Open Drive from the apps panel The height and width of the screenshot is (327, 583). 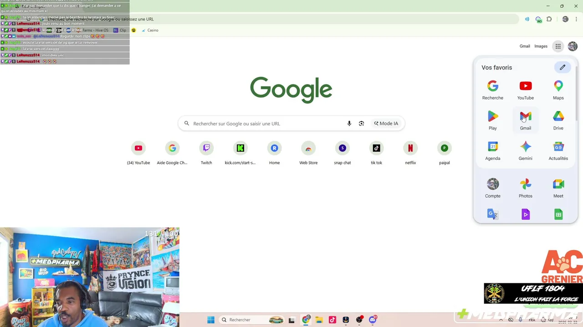coord(558,121)
